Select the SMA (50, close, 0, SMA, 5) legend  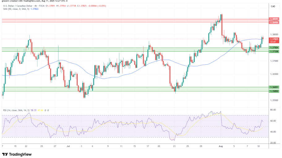[16, 9]
